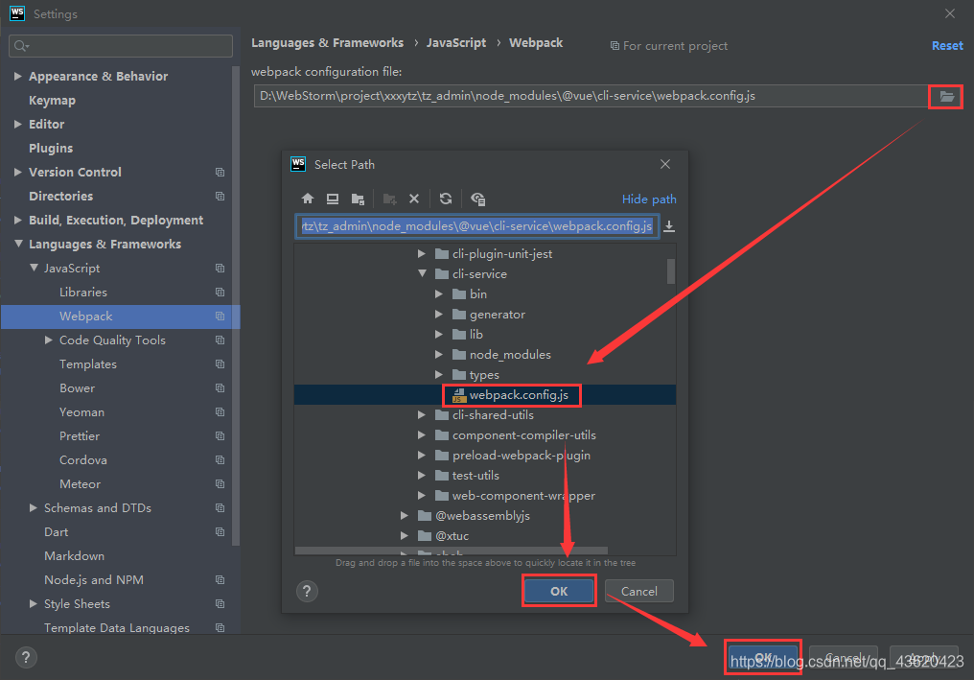Image resolution: width=974 pixels, height=680 pixels.
Task: Click the project-level icon next to Bower
Action: [x=220, y=387]
